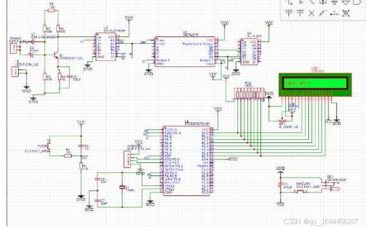This screenshot has width=366, height=228.
Task: Select the Wire tool in wiring palette
Action: pyautogui.click(x=290, y=2)
